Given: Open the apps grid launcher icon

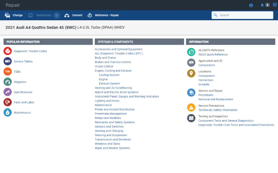Looking at the screenshot, I should coord(275,5).
